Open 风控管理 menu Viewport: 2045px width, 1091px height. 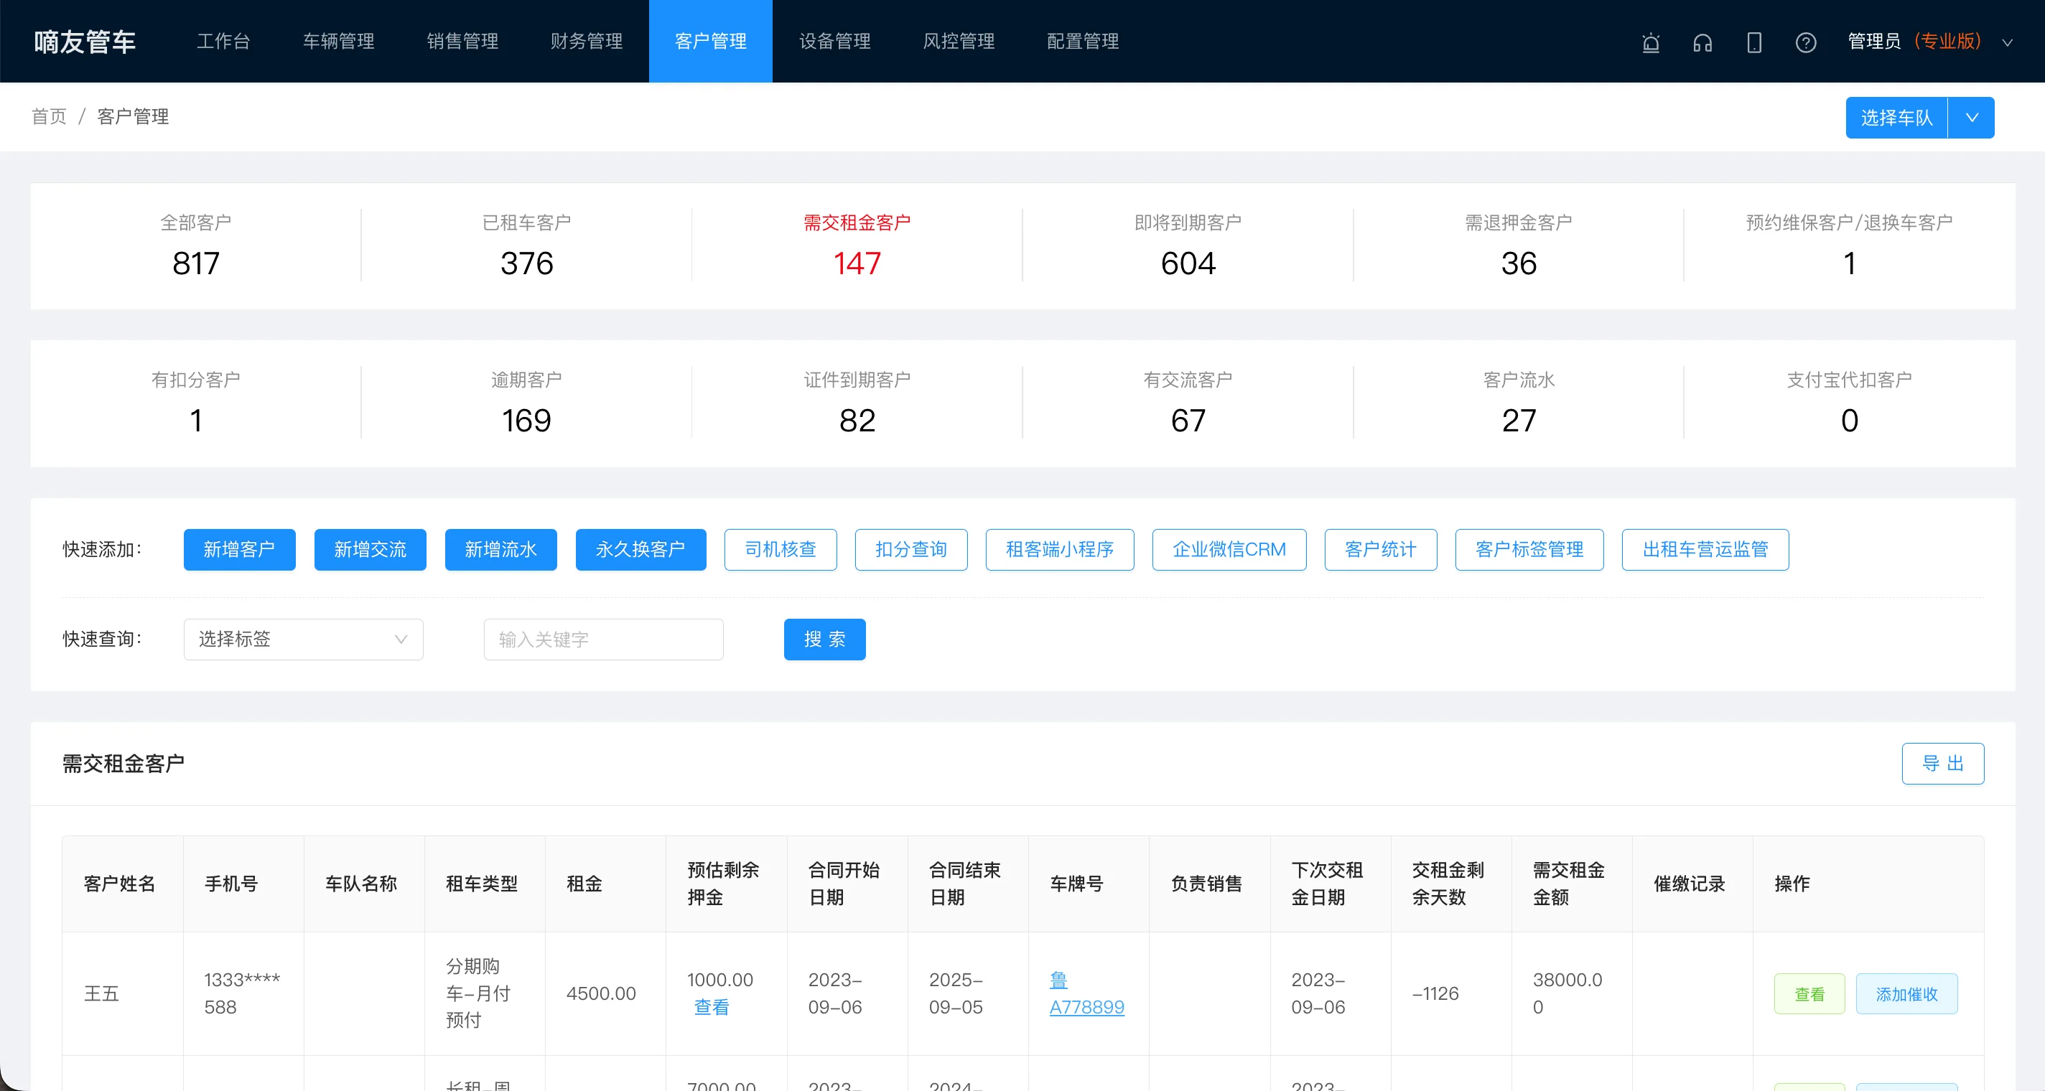pos(959,41)
